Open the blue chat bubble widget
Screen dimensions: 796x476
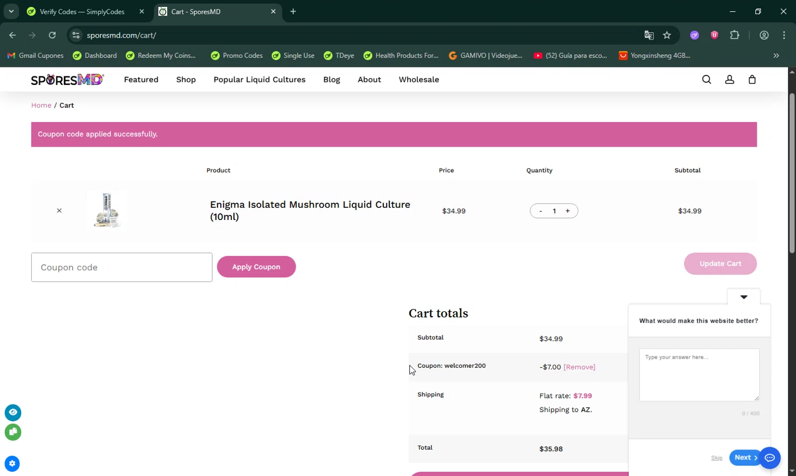(769, 457)
